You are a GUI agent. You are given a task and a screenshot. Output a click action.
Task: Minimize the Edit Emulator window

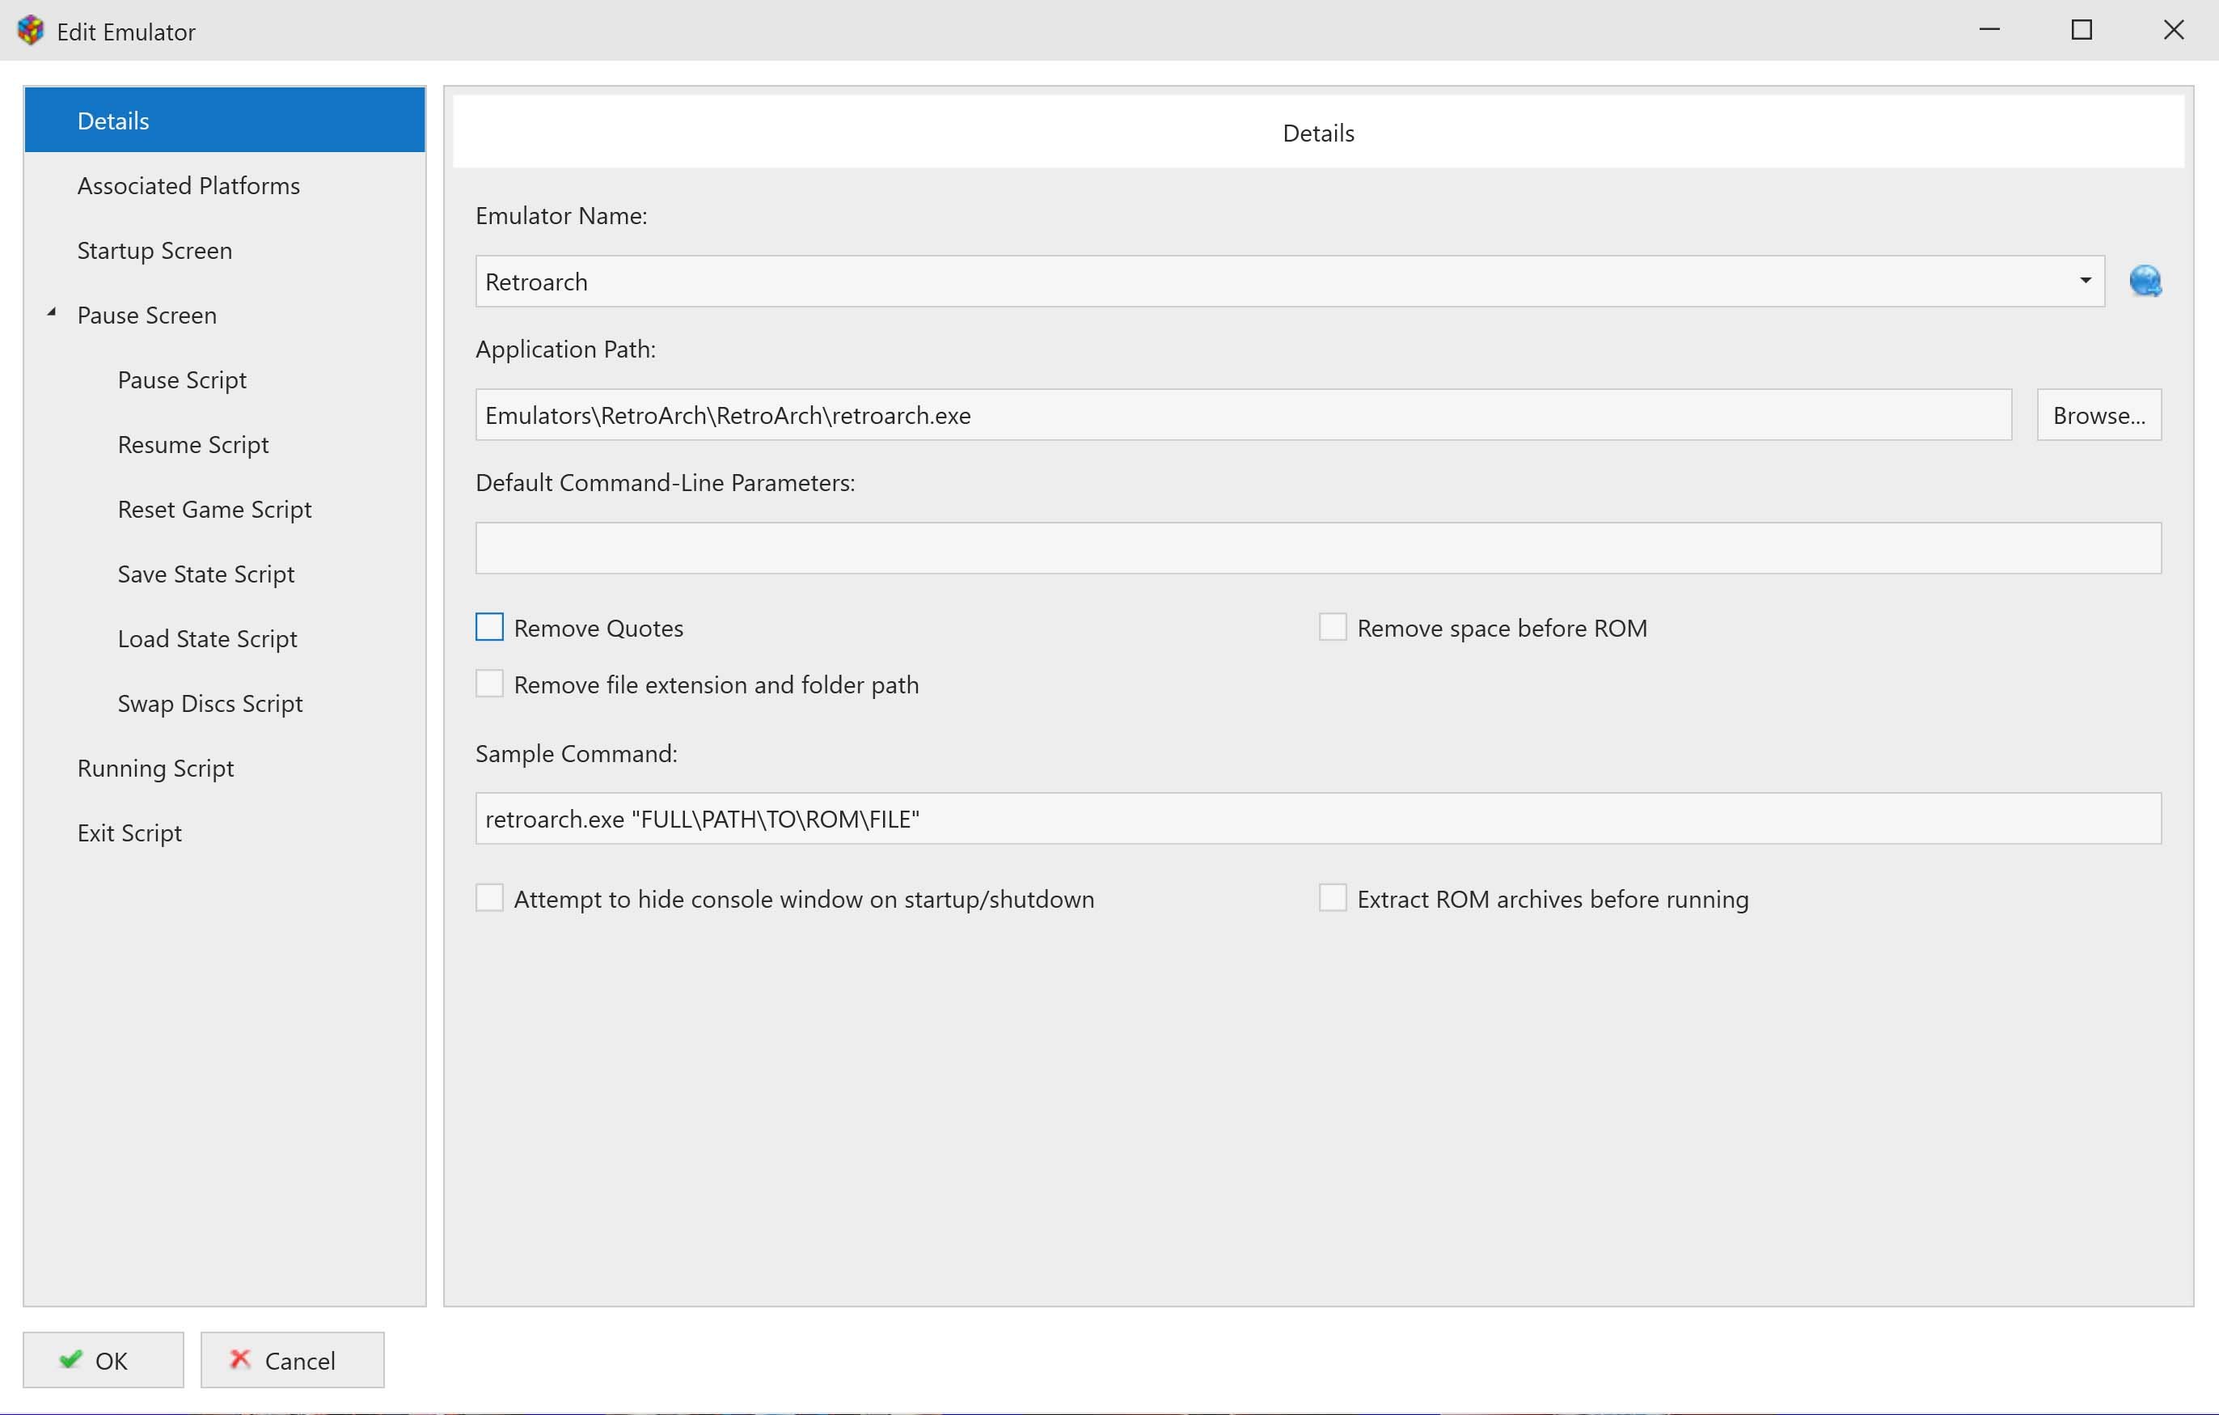coord(1989,29)
